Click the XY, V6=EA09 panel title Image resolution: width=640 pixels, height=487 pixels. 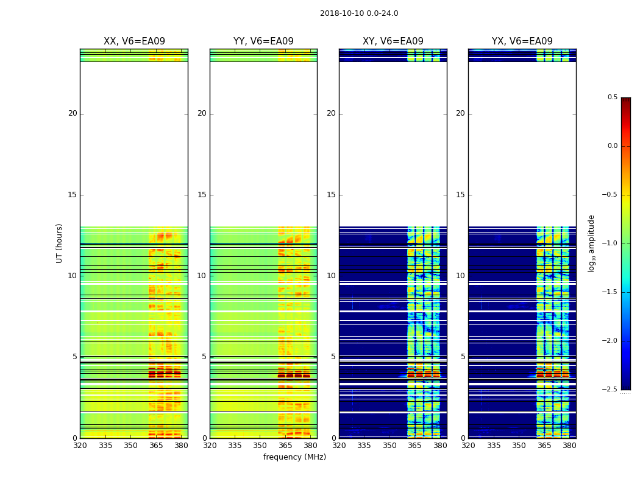click(393, 41)
